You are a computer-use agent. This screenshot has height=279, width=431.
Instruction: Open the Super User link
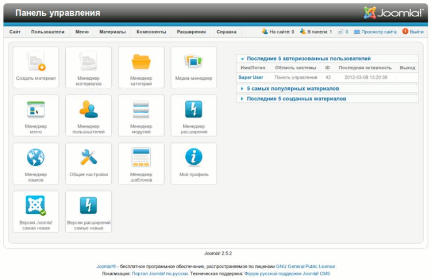[x=251, y=77]
